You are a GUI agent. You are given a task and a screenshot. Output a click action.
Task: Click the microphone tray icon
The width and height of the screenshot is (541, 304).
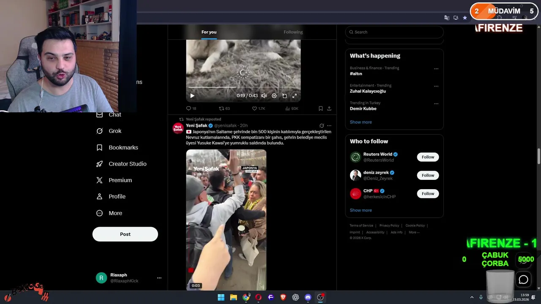pyautogui.click(x=481, y=297)
